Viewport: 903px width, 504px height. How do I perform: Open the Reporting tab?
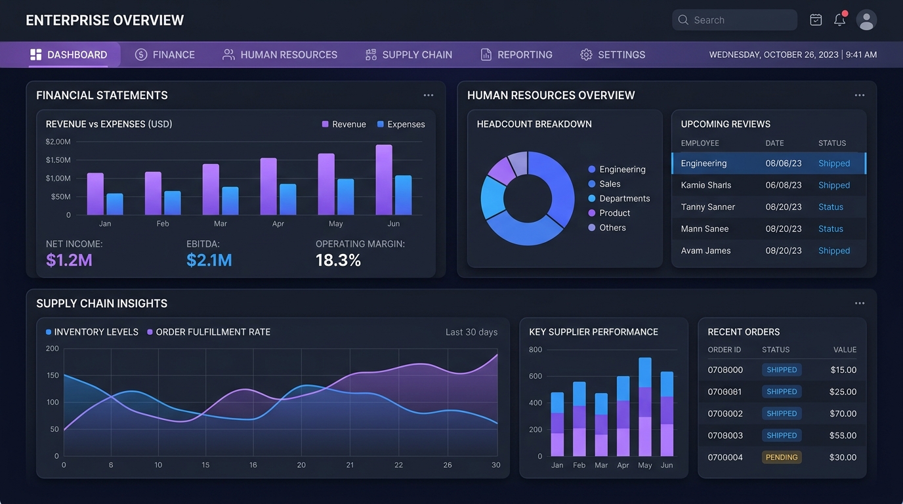coord(516,54)
